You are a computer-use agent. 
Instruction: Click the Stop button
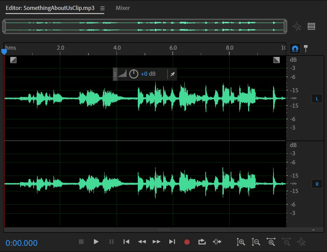coord(81,242)
